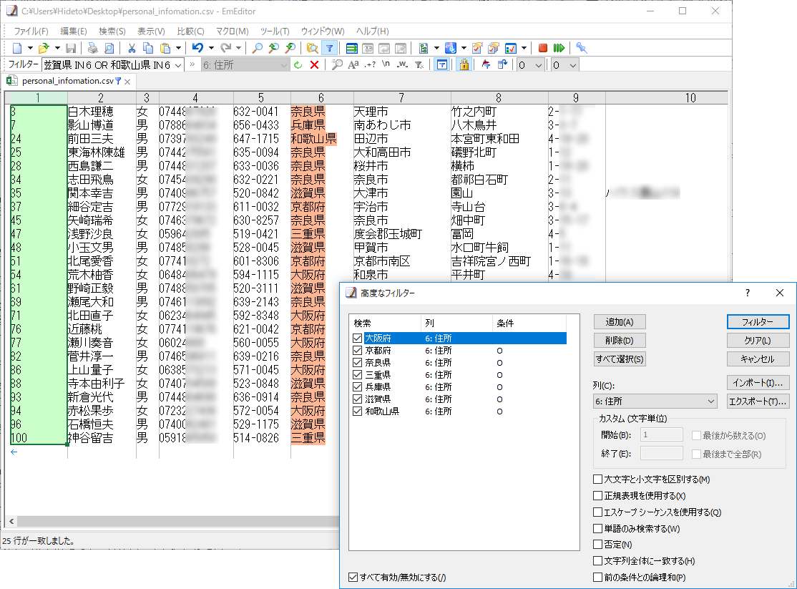Viewport: 797px width, 589px height.
Task: Enable 正規表現を使用する checkbox
Action: (x=598, y=495)
